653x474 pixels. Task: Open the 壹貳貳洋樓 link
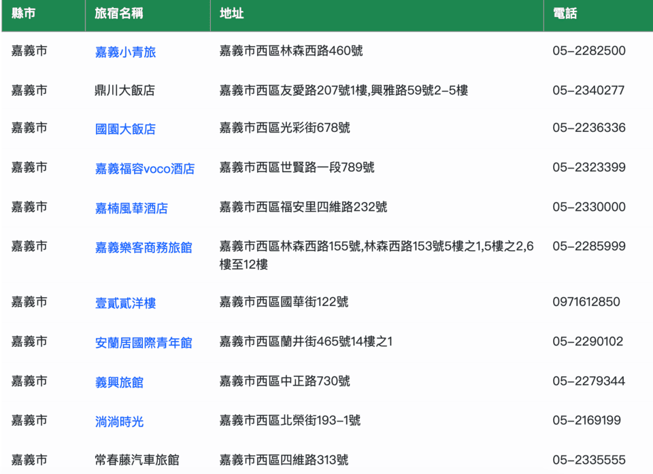(125, 303)
